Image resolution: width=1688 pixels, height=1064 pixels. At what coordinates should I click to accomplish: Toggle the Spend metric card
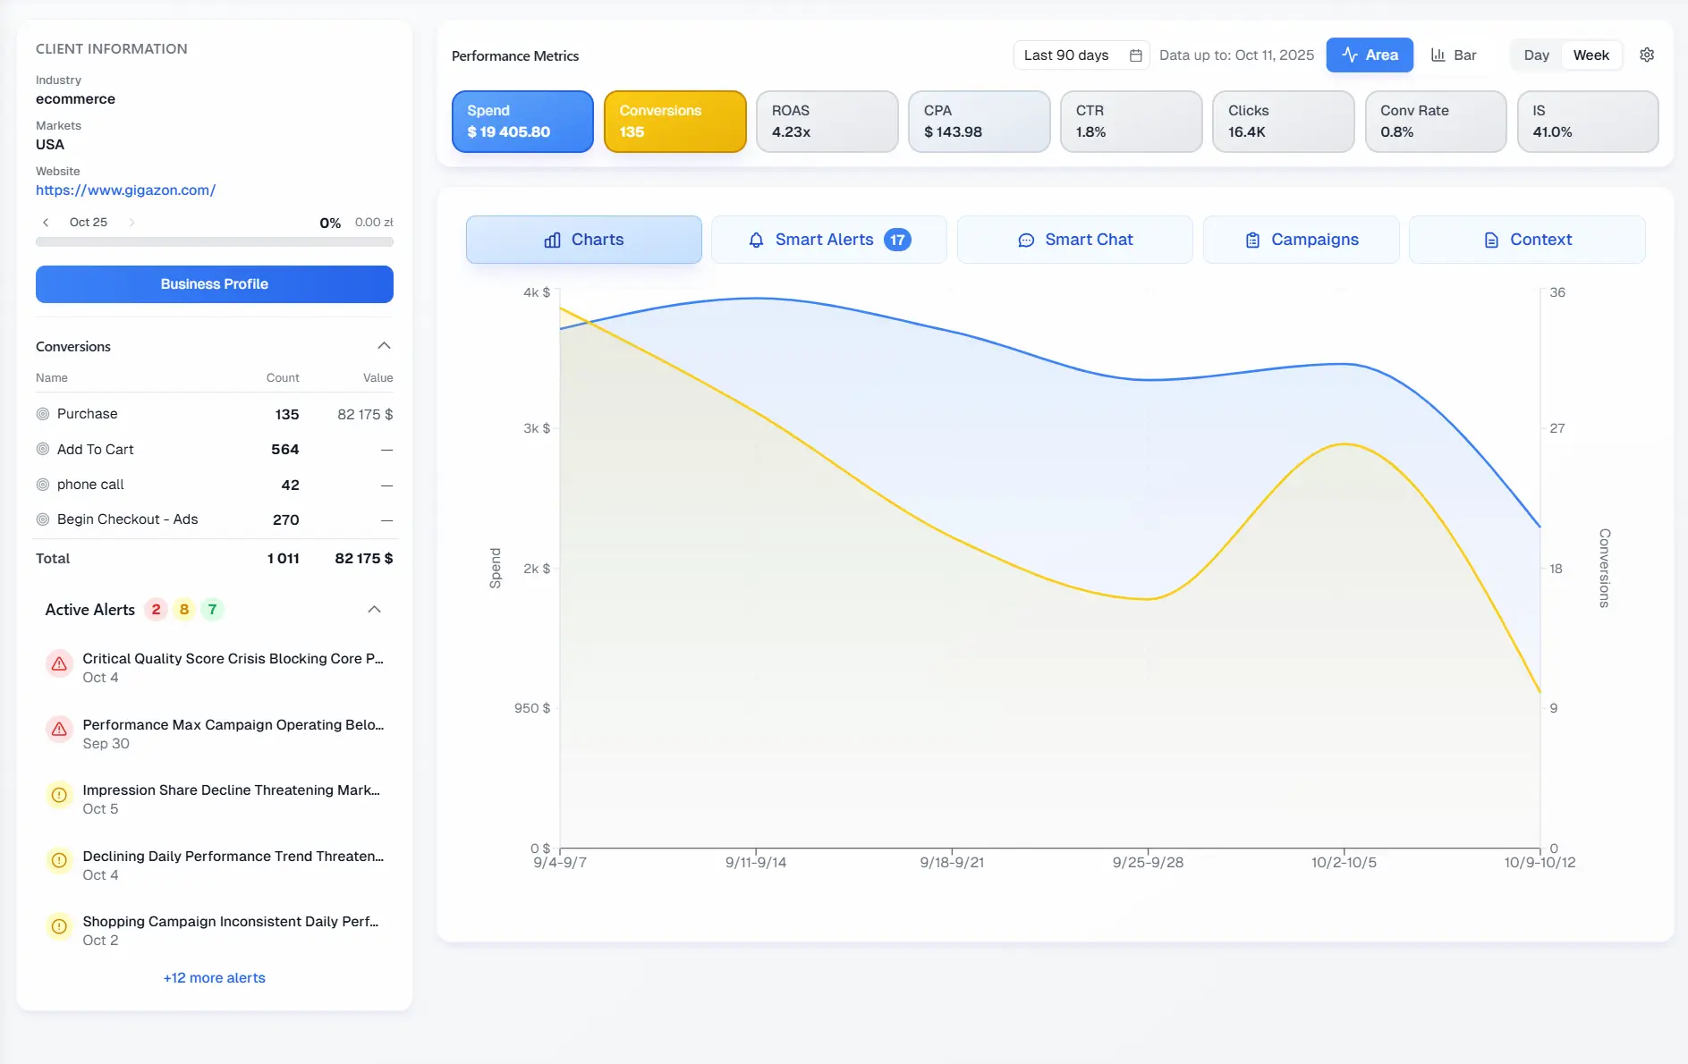pyautogui.click(x=522, y=122)
